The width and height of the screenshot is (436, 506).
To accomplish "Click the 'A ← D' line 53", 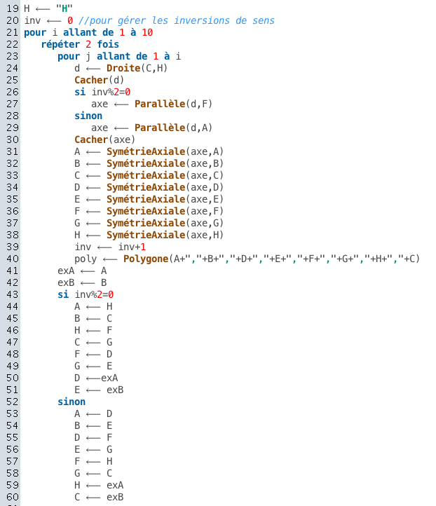I will click(x=93, y=413).
